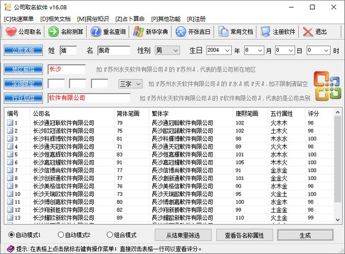Click the 姓 surname input field
This screenshot has width=345, height=254.
click(x=68, y=50)
